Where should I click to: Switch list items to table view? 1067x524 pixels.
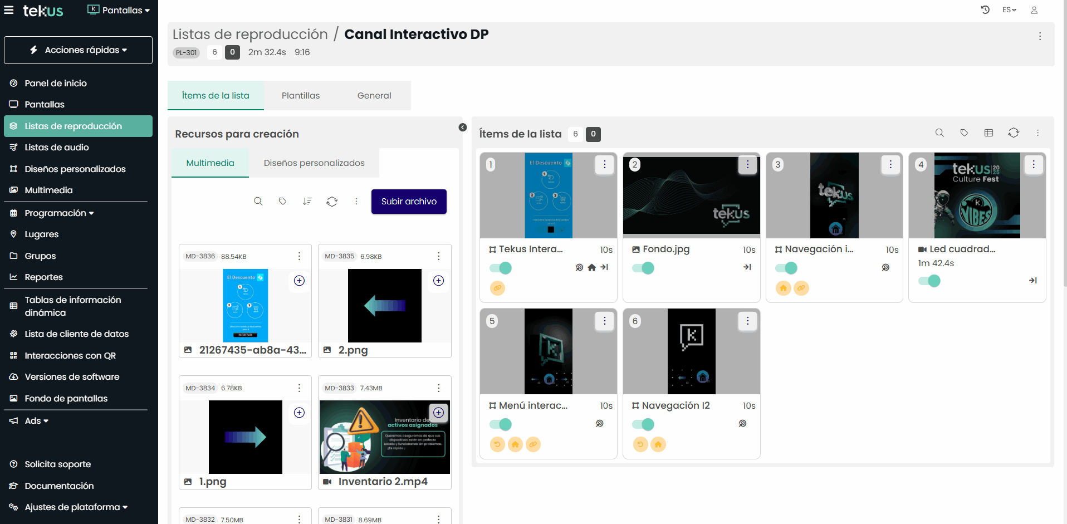click(988, 133)
